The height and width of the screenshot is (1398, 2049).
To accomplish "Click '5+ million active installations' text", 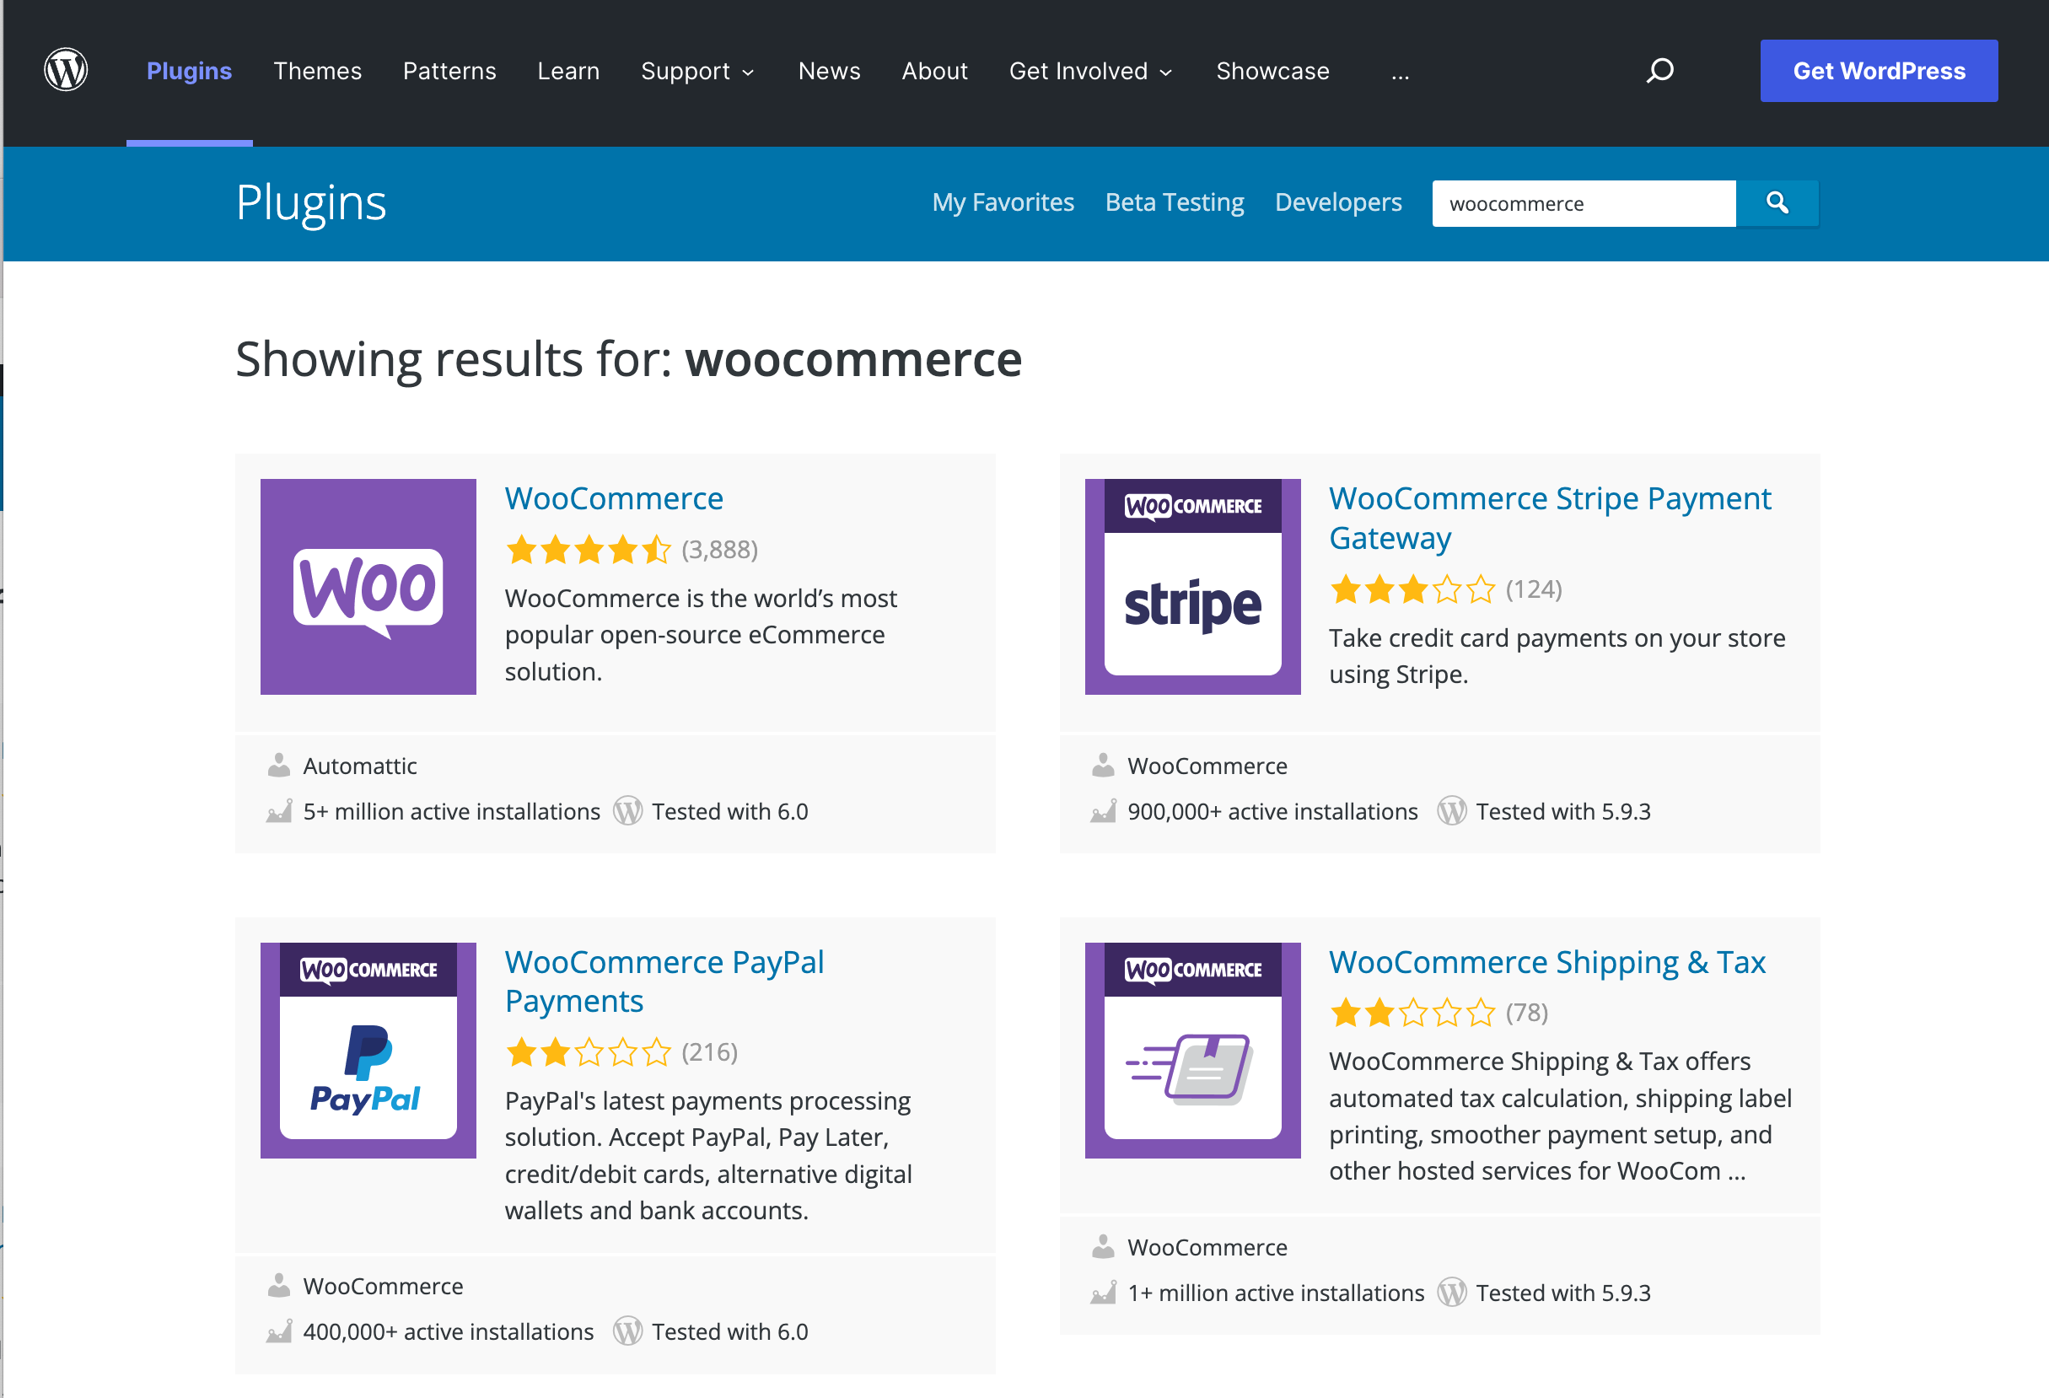I will 451,812.
